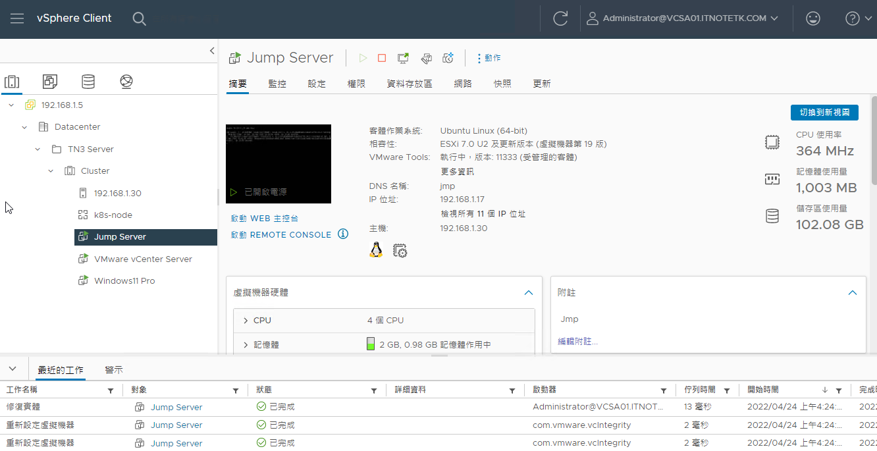Filter the 對象 column
The image size is (877, 451).
coord(236,390)
